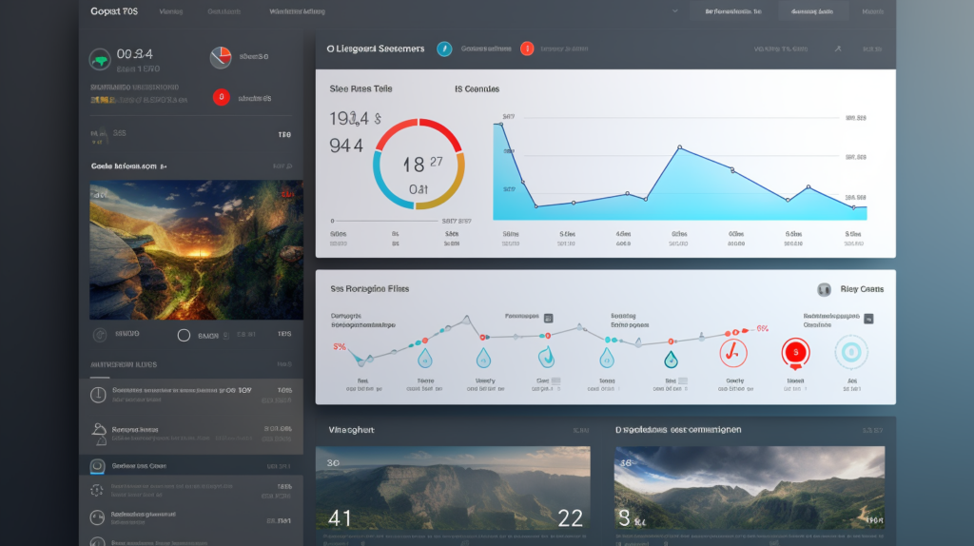Click the dark square icon beside Fonmmopes
The image size is (974, 546).
pos(549,318)
